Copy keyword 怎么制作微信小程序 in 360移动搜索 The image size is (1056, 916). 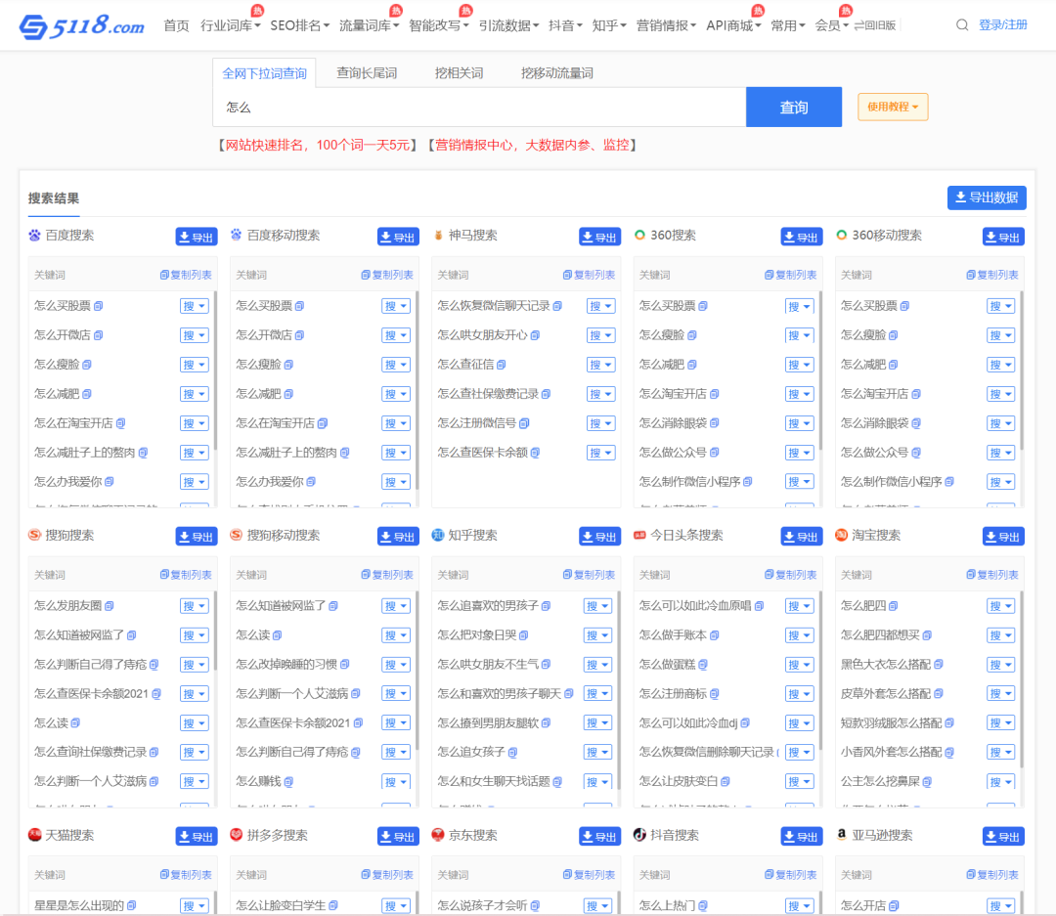point(949,482)
